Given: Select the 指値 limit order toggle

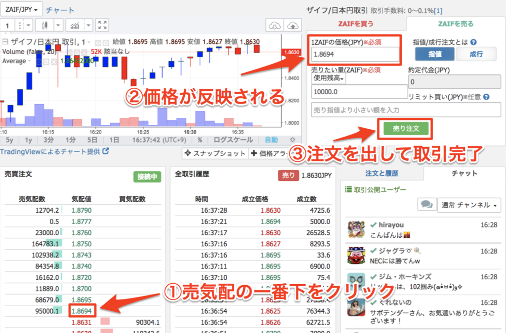Looking at the screenshot, I should 435,54.
